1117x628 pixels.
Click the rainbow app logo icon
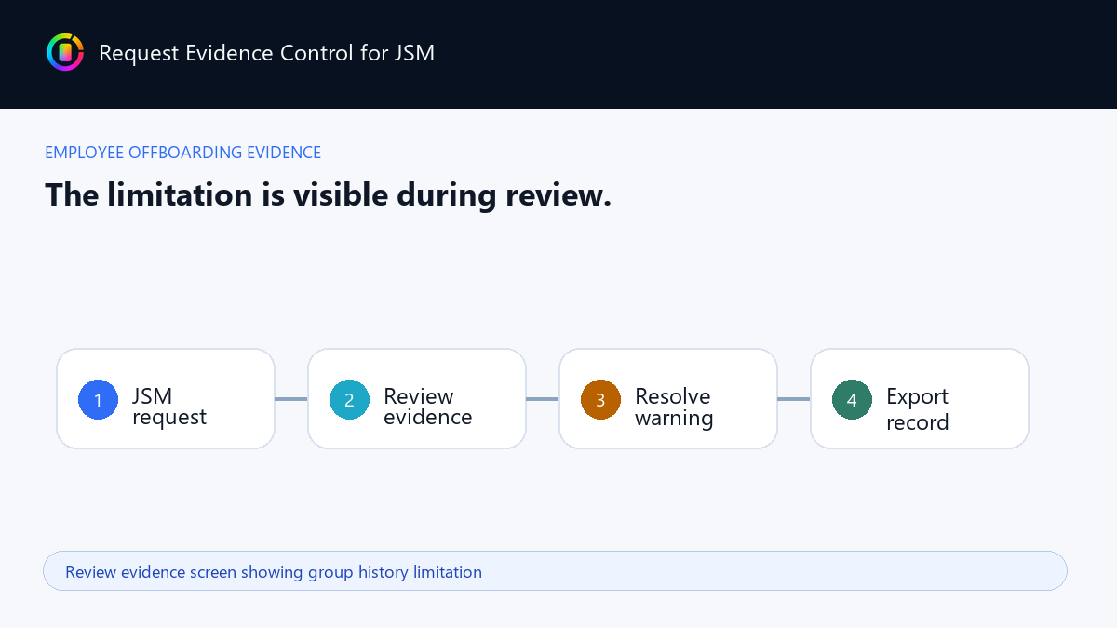[x=65, y=52]
